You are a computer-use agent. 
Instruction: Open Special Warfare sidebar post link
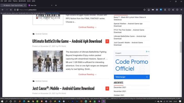(128, 25)
